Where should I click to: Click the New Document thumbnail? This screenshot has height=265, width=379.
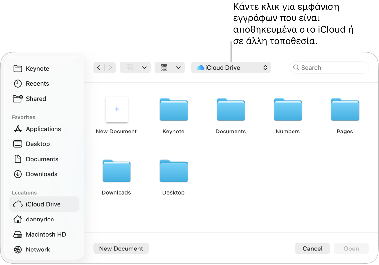tap(117, 109)
